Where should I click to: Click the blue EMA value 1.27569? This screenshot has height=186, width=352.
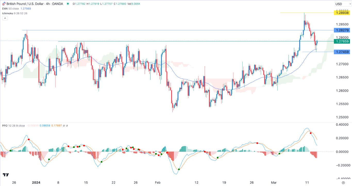coord(26,8)
